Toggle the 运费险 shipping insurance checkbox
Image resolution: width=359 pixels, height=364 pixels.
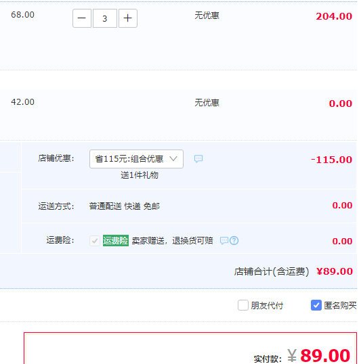point(95,241)
